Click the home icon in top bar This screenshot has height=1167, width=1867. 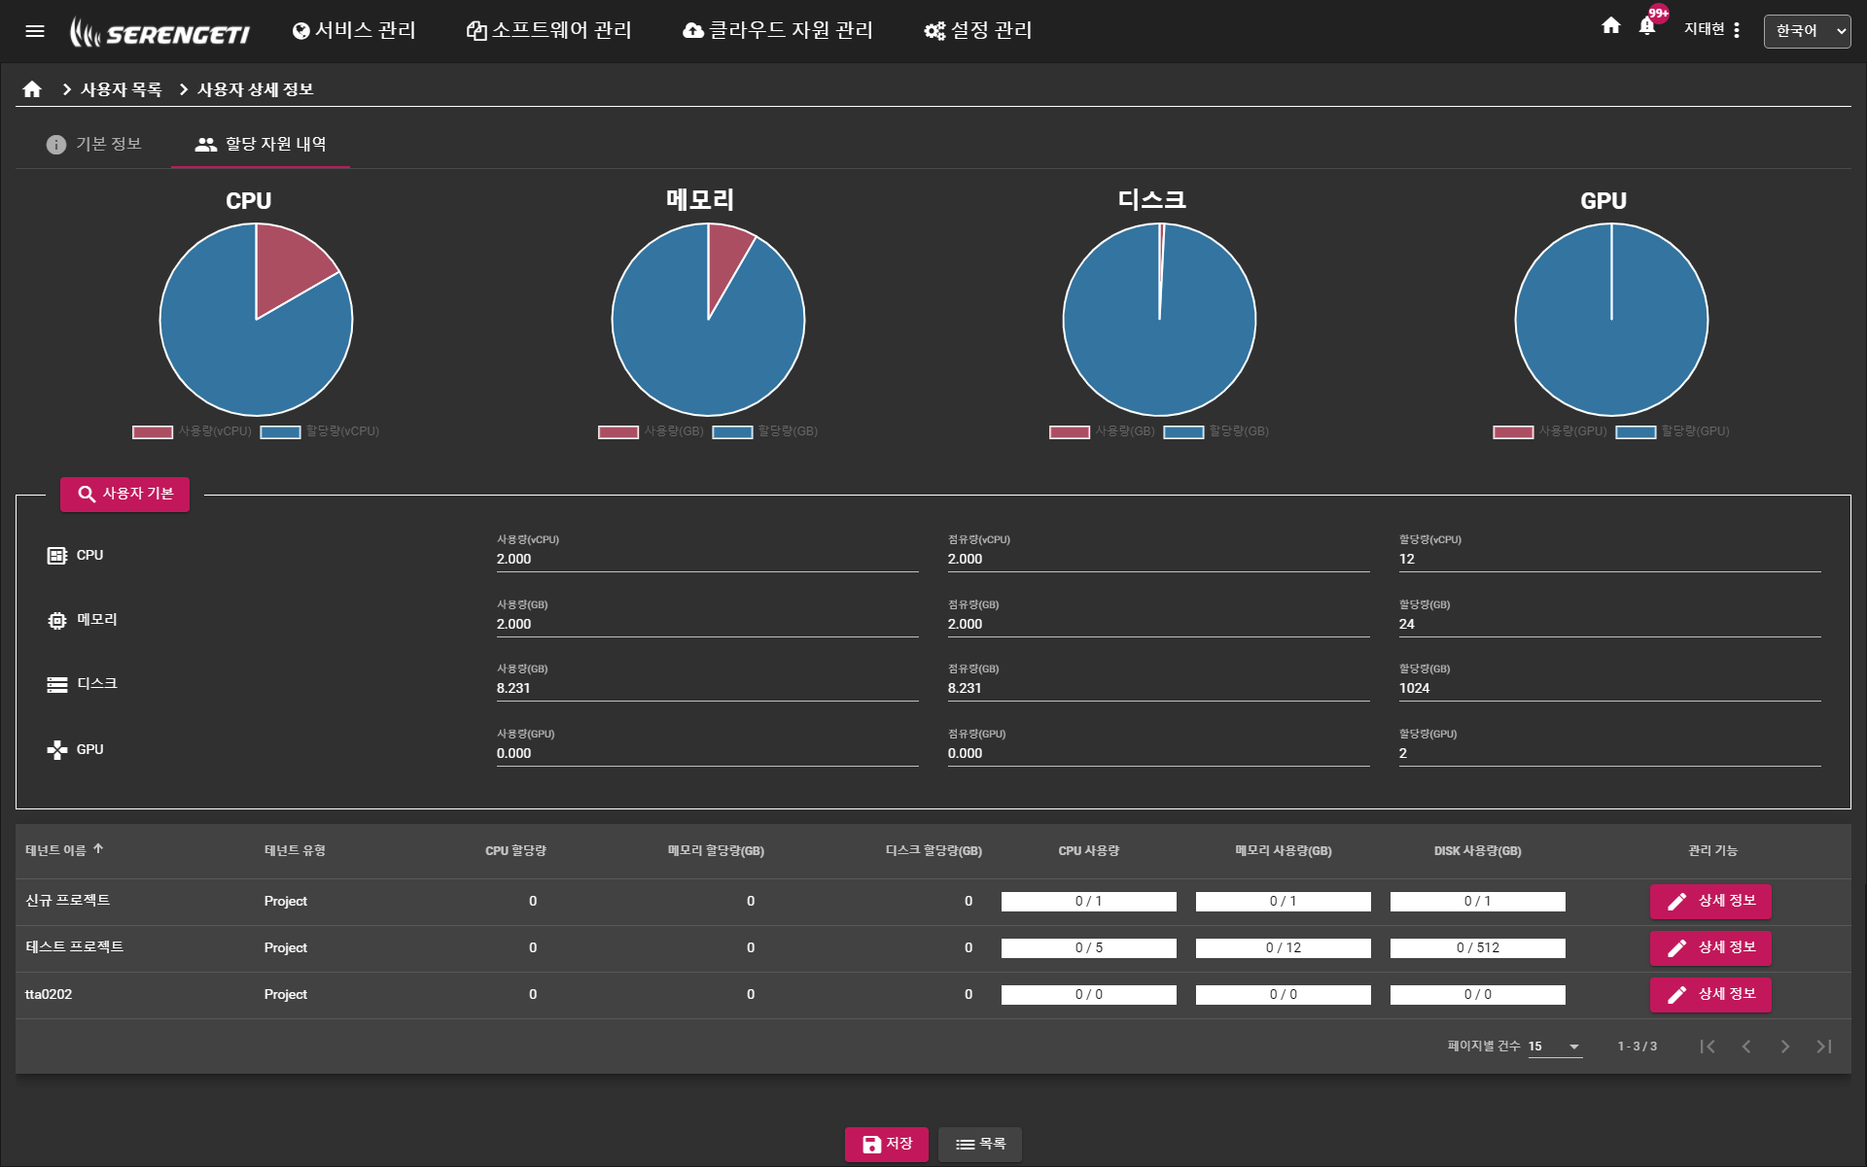pos(1610,26)
